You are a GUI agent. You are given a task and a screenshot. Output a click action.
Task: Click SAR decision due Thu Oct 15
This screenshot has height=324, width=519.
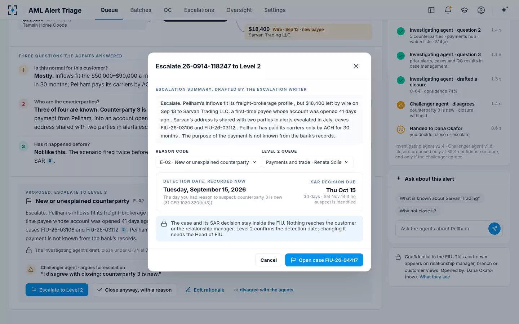point(341,190)
